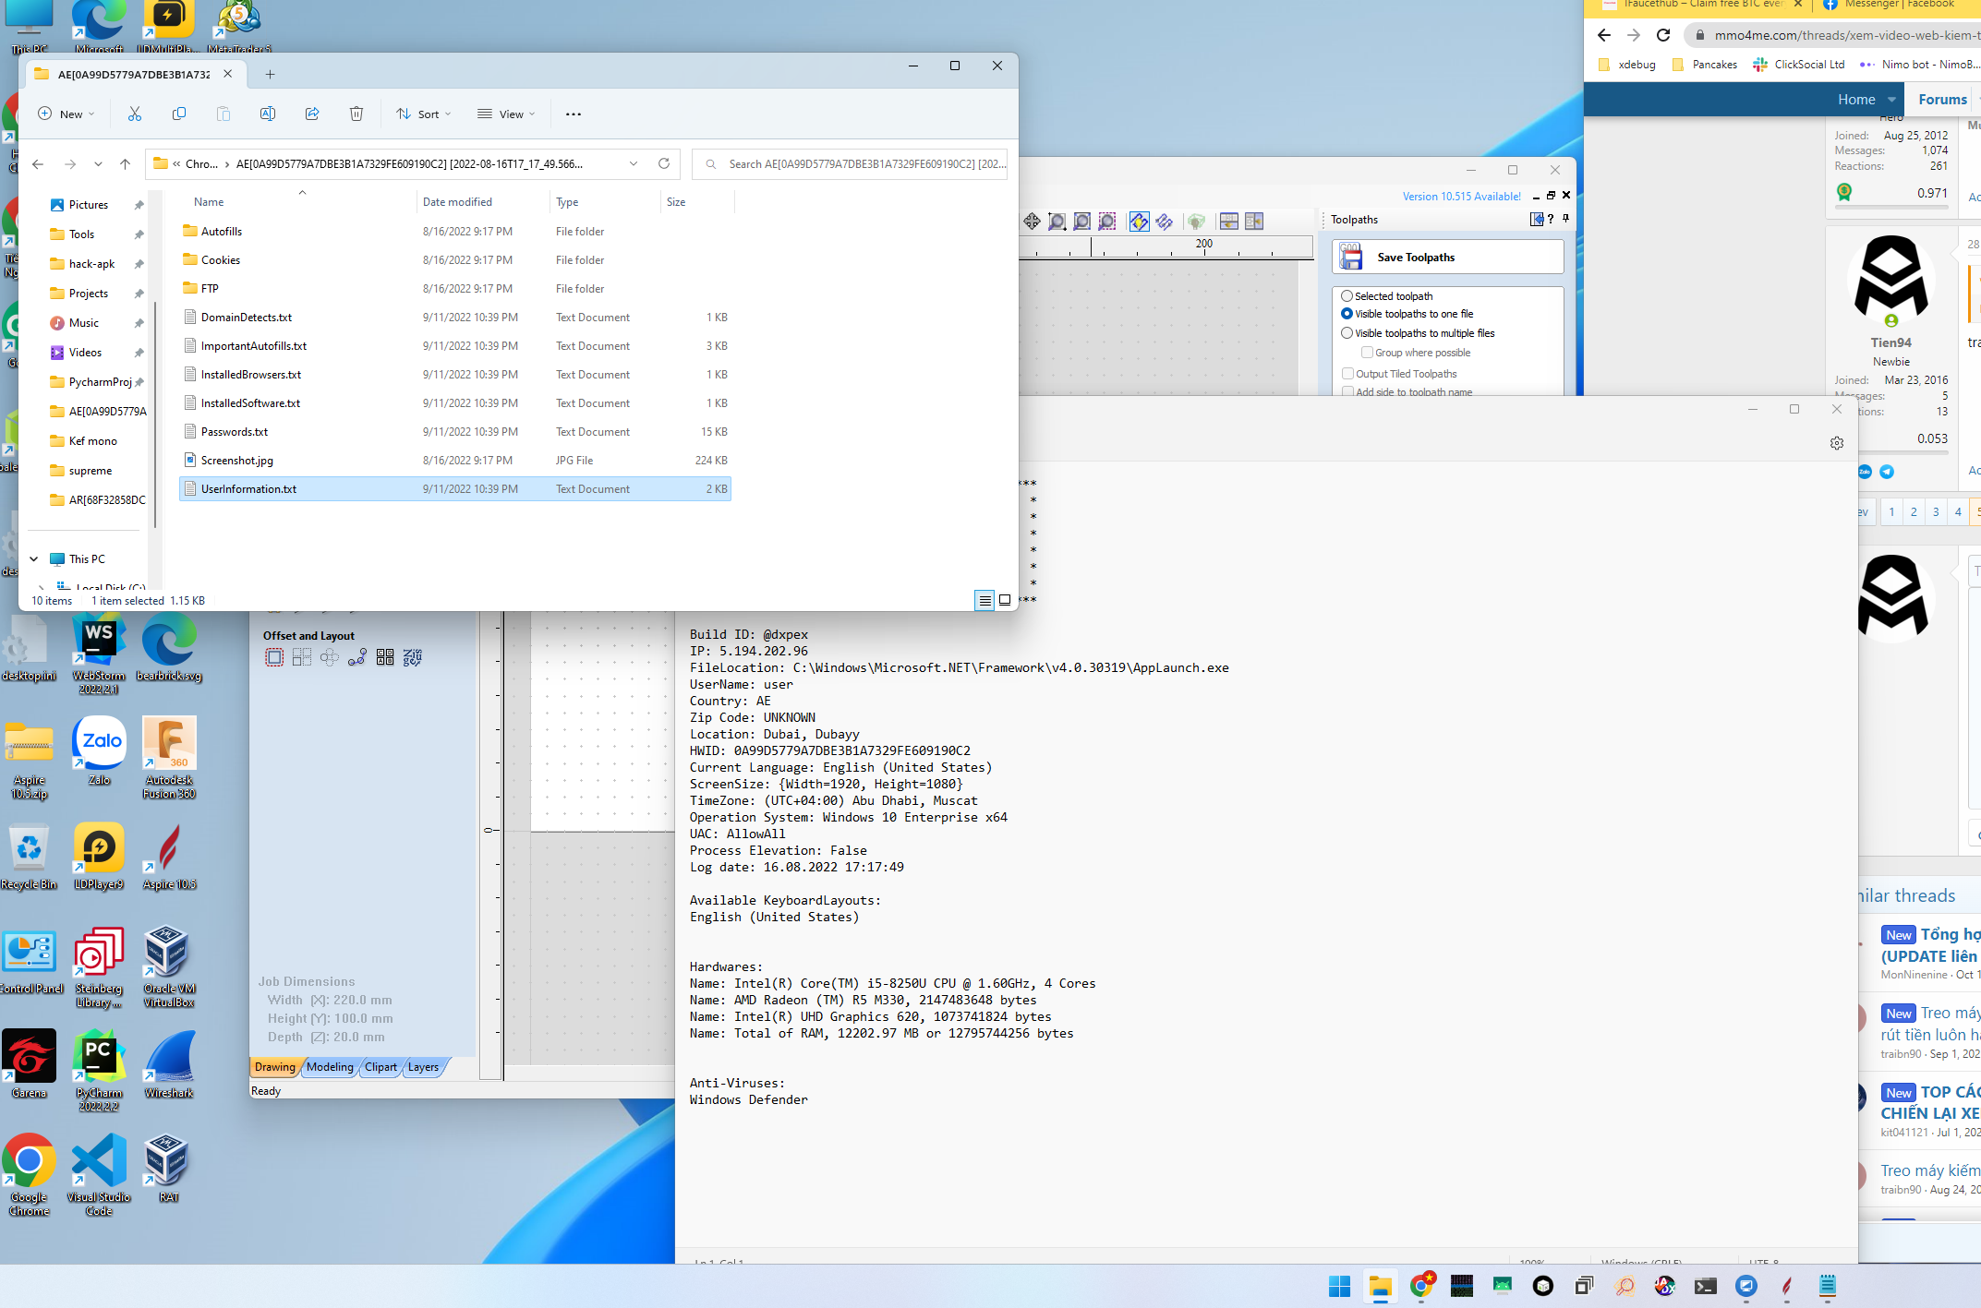Select the Screenshot.jpg file row
This screenshot has width=1981, height=1308.
point(455,461)
